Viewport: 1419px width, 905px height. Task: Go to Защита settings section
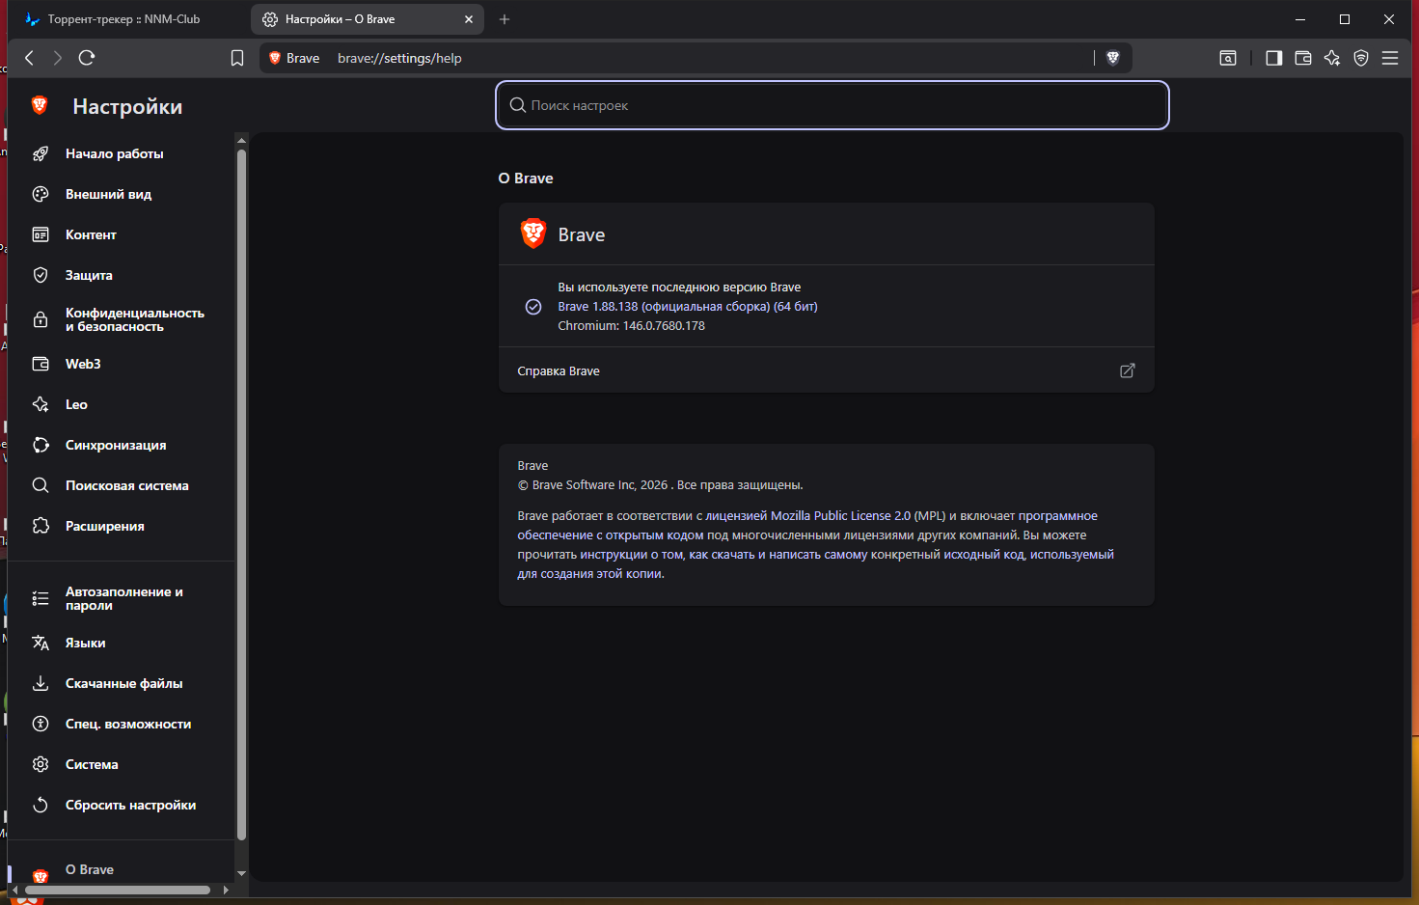(x=89, y=275)
